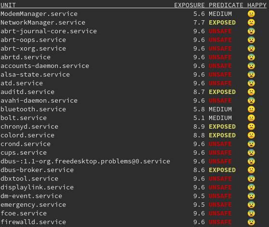Click the sad face emoji for auditd.service

point(251,92)
